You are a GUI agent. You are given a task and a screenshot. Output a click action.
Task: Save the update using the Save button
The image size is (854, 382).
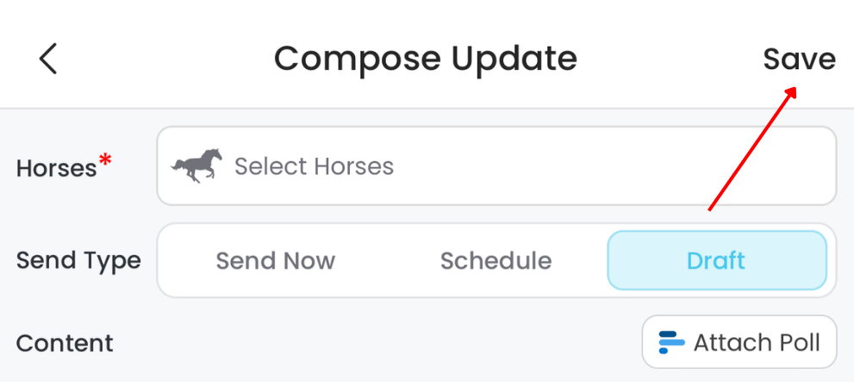(799, 59)
